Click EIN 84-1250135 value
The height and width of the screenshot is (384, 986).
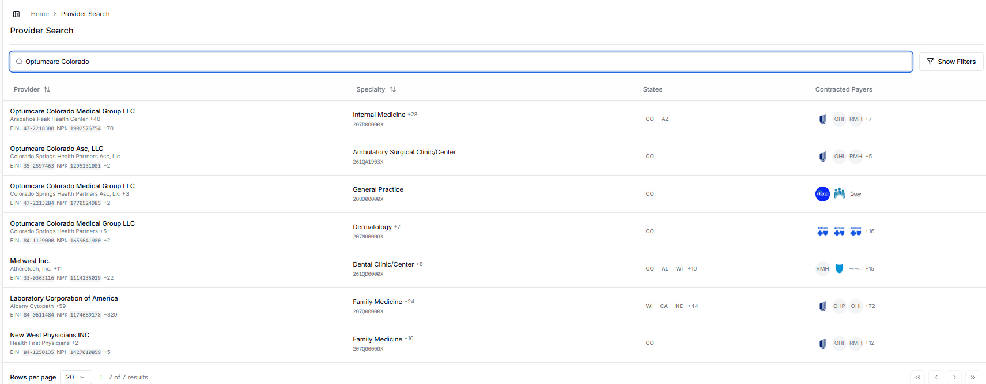coord(39,352)
